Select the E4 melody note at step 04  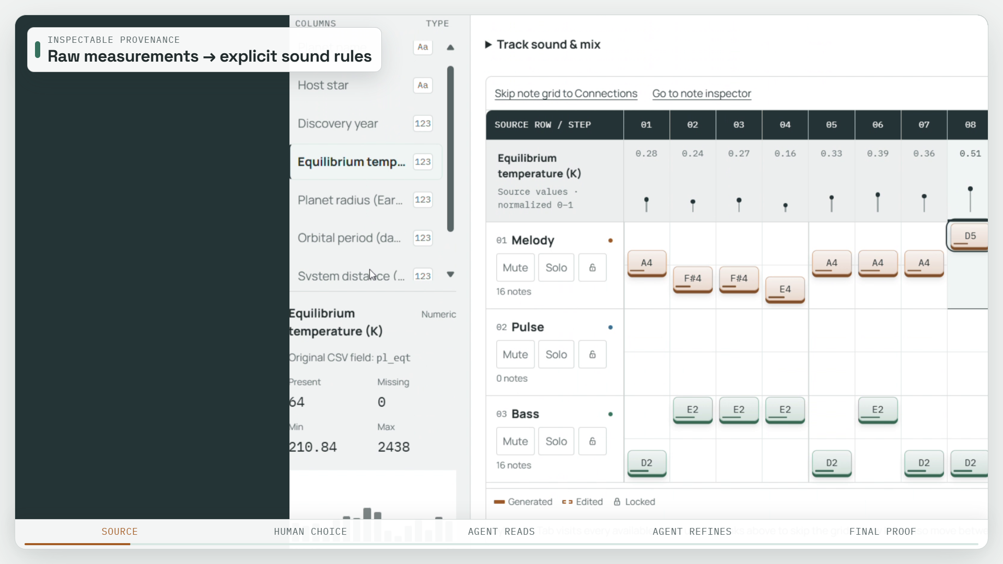[785, 290]
